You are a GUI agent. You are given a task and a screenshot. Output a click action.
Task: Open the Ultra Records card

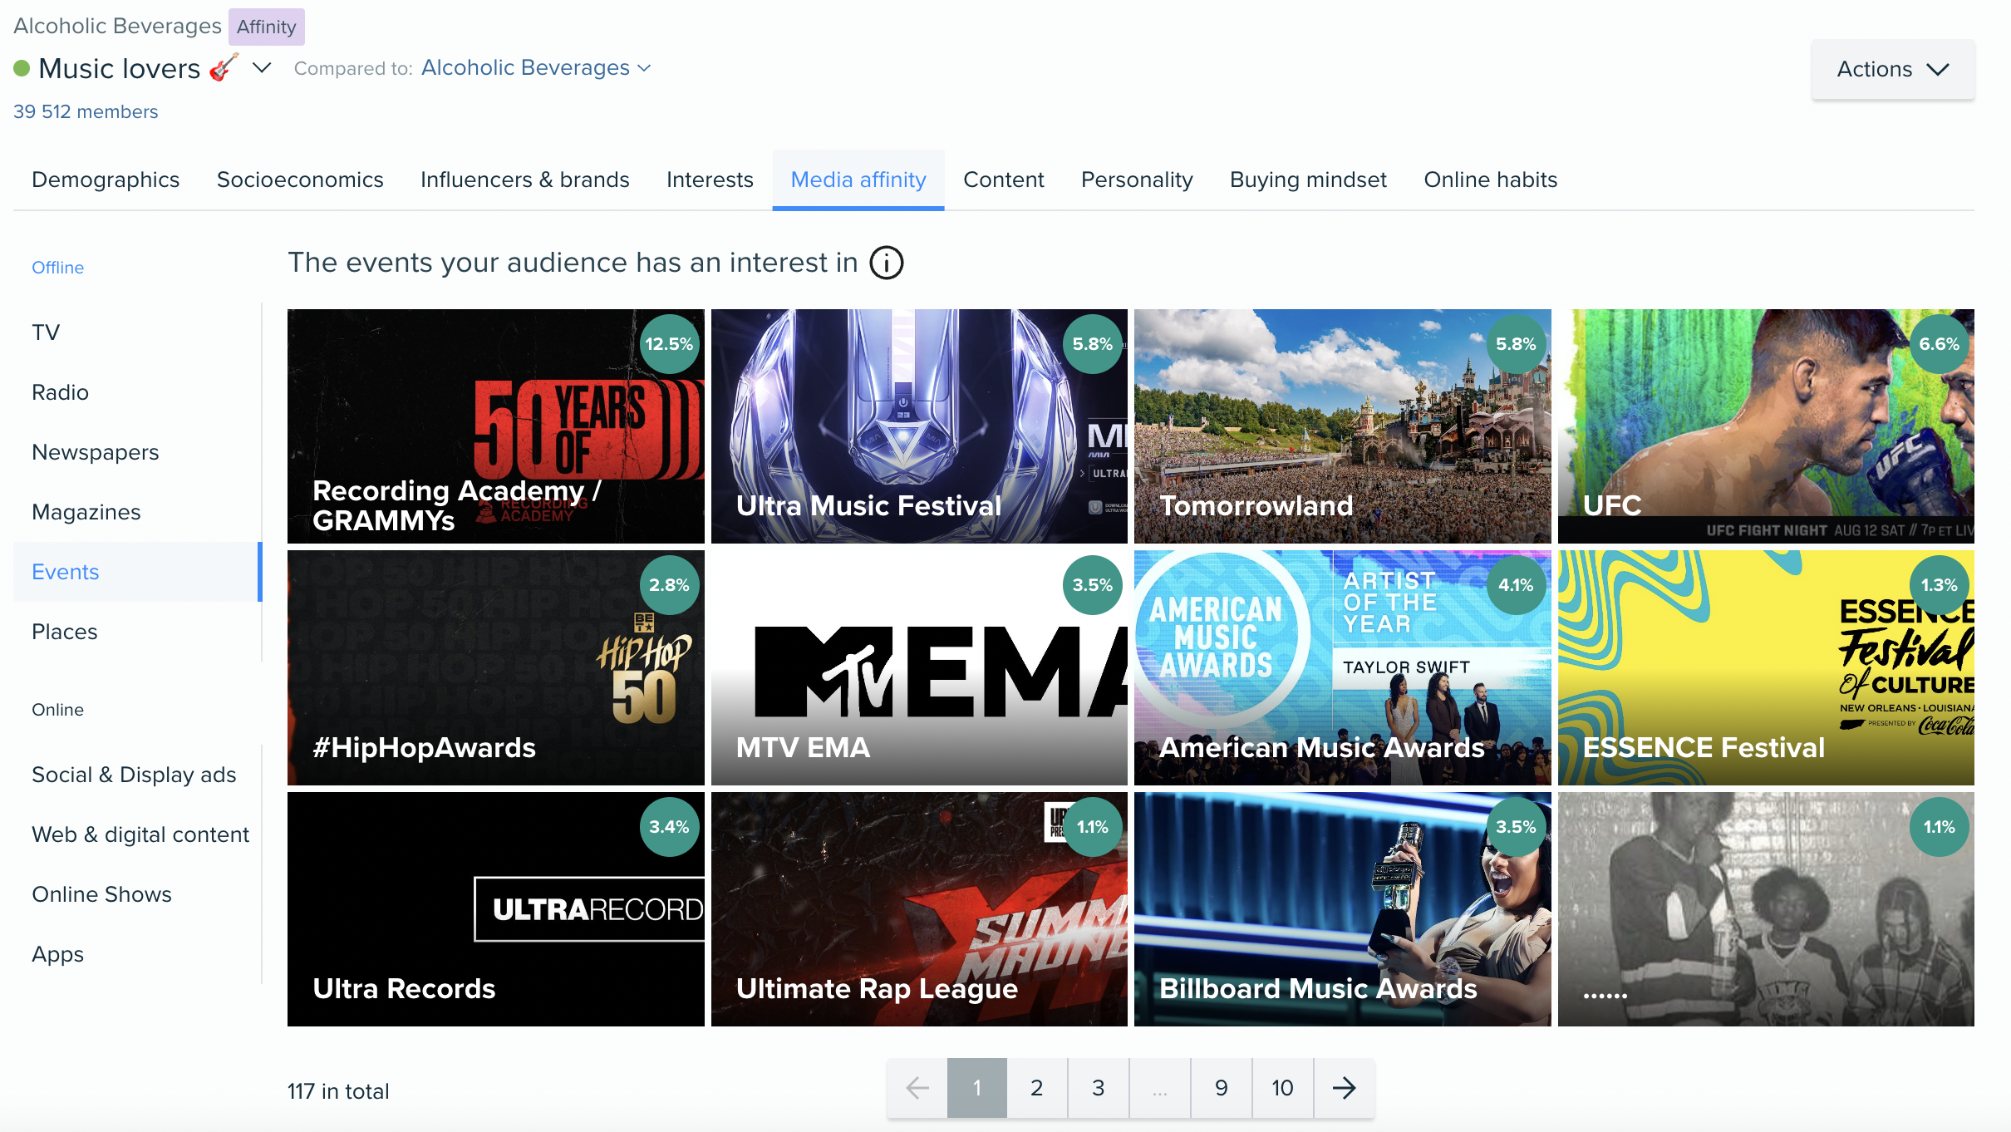point(495,909)
